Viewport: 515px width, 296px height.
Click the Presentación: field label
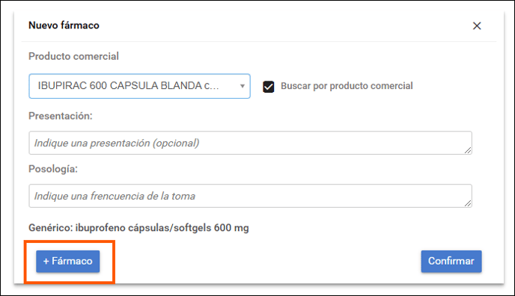pos(61,116)
